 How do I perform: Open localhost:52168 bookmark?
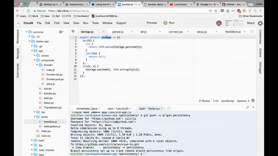[x=105, y=16]
